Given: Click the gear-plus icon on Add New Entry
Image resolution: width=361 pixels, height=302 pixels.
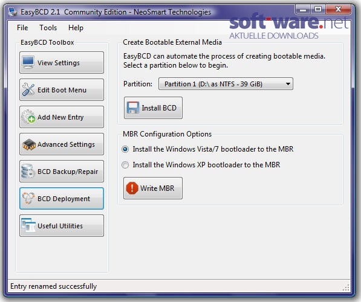Looking at the screenshot, I should click(28, 117).
